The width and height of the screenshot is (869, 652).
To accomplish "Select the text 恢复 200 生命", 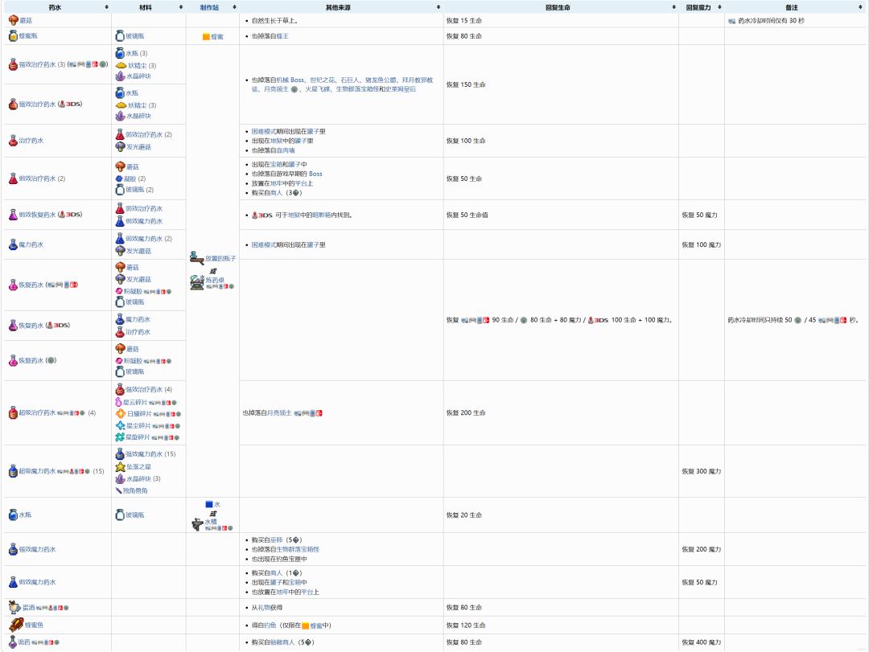I will click(466, 412).
